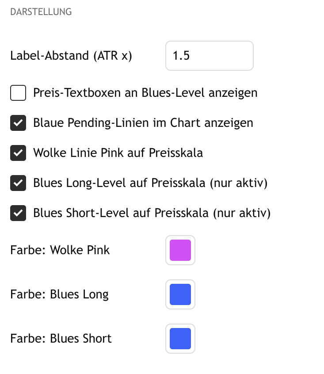324x374 pixels.
Task: Click the 'Label-Abstand (ATR x)' label text
Action: (71, 56)
